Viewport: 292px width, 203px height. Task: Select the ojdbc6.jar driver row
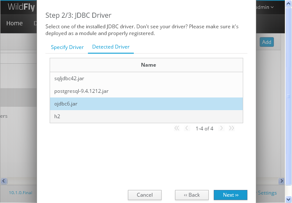146,104
